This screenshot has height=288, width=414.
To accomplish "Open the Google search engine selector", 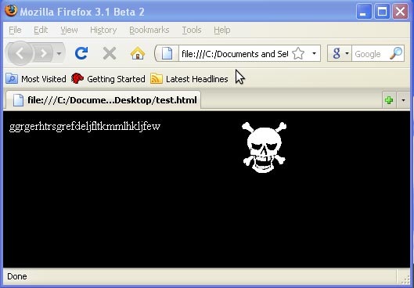I will coord(340,53).
